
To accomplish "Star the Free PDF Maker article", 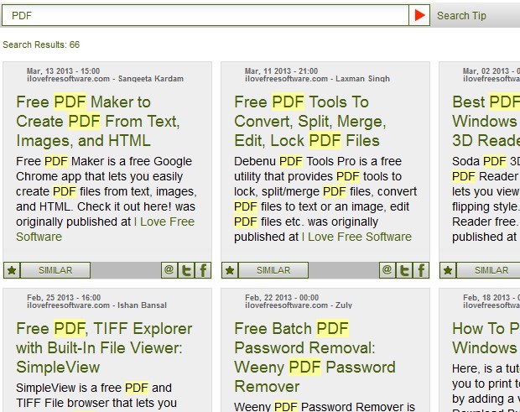I will coord(12,270).
